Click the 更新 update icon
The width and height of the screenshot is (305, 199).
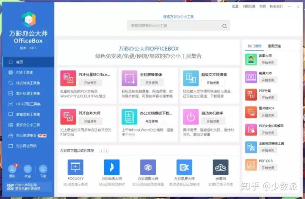coord(12,169)
